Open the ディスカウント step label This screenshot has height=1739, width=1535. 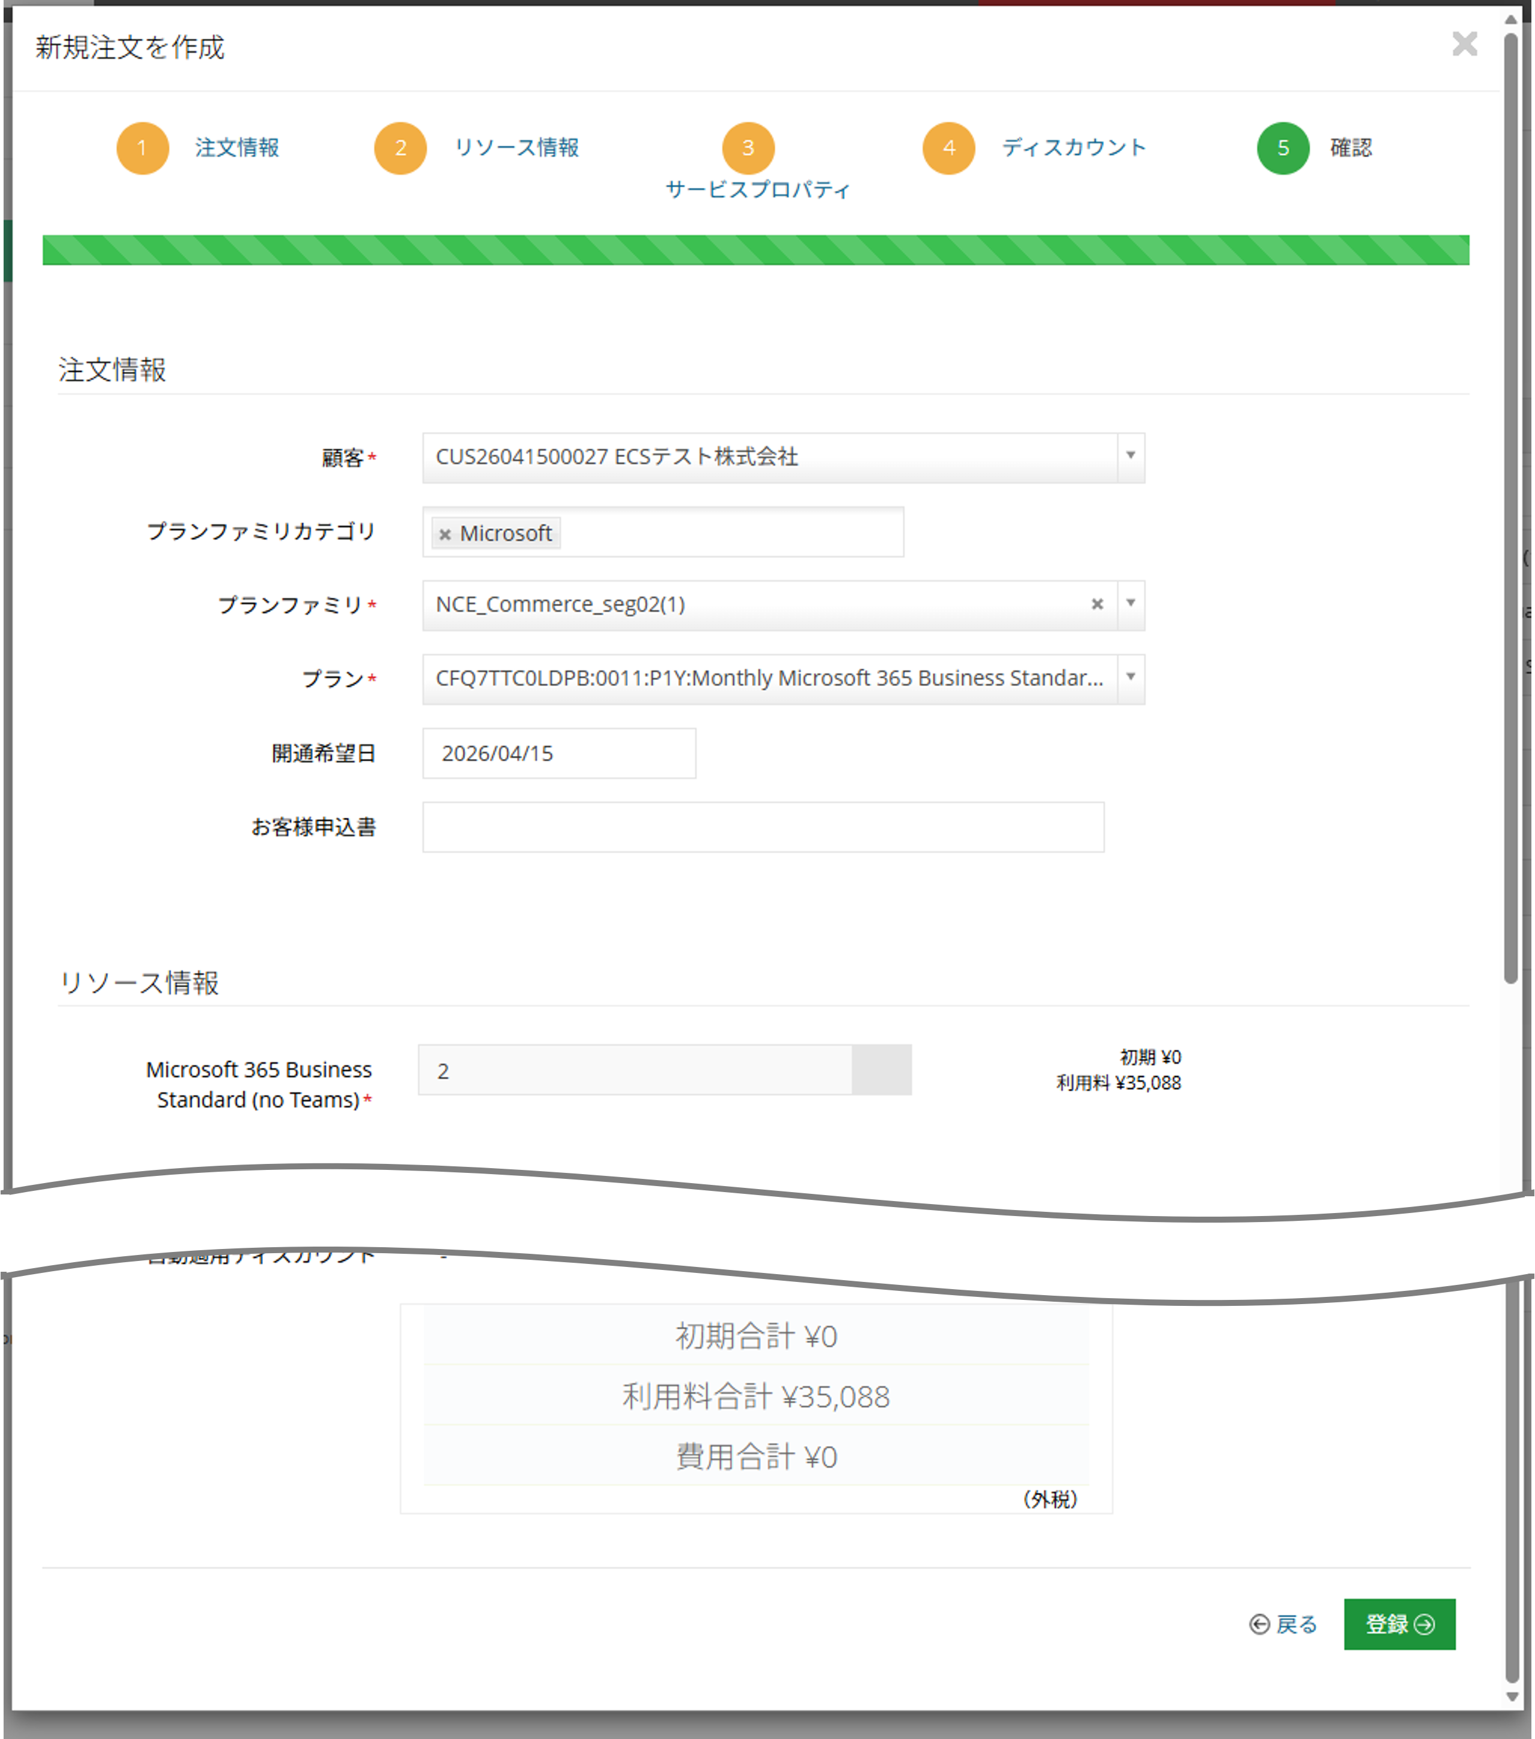[x=1074, y=148]
